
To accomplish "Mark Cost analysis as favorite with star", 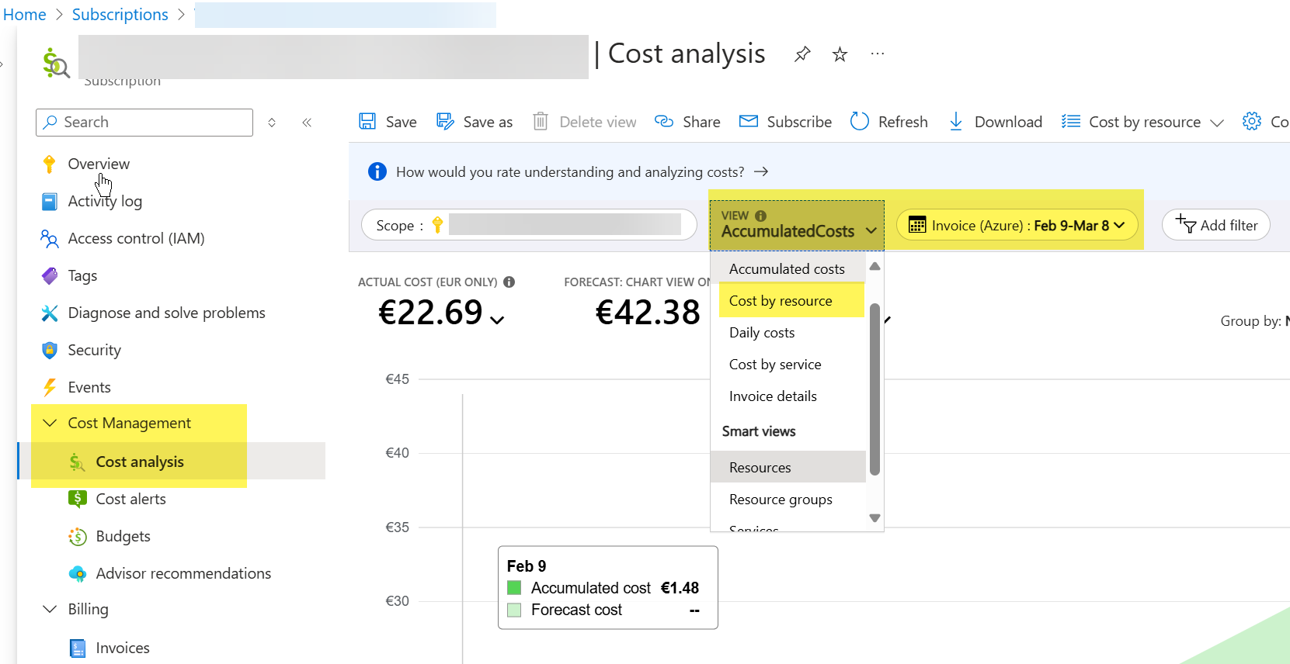I will click(x=840, y=54).
